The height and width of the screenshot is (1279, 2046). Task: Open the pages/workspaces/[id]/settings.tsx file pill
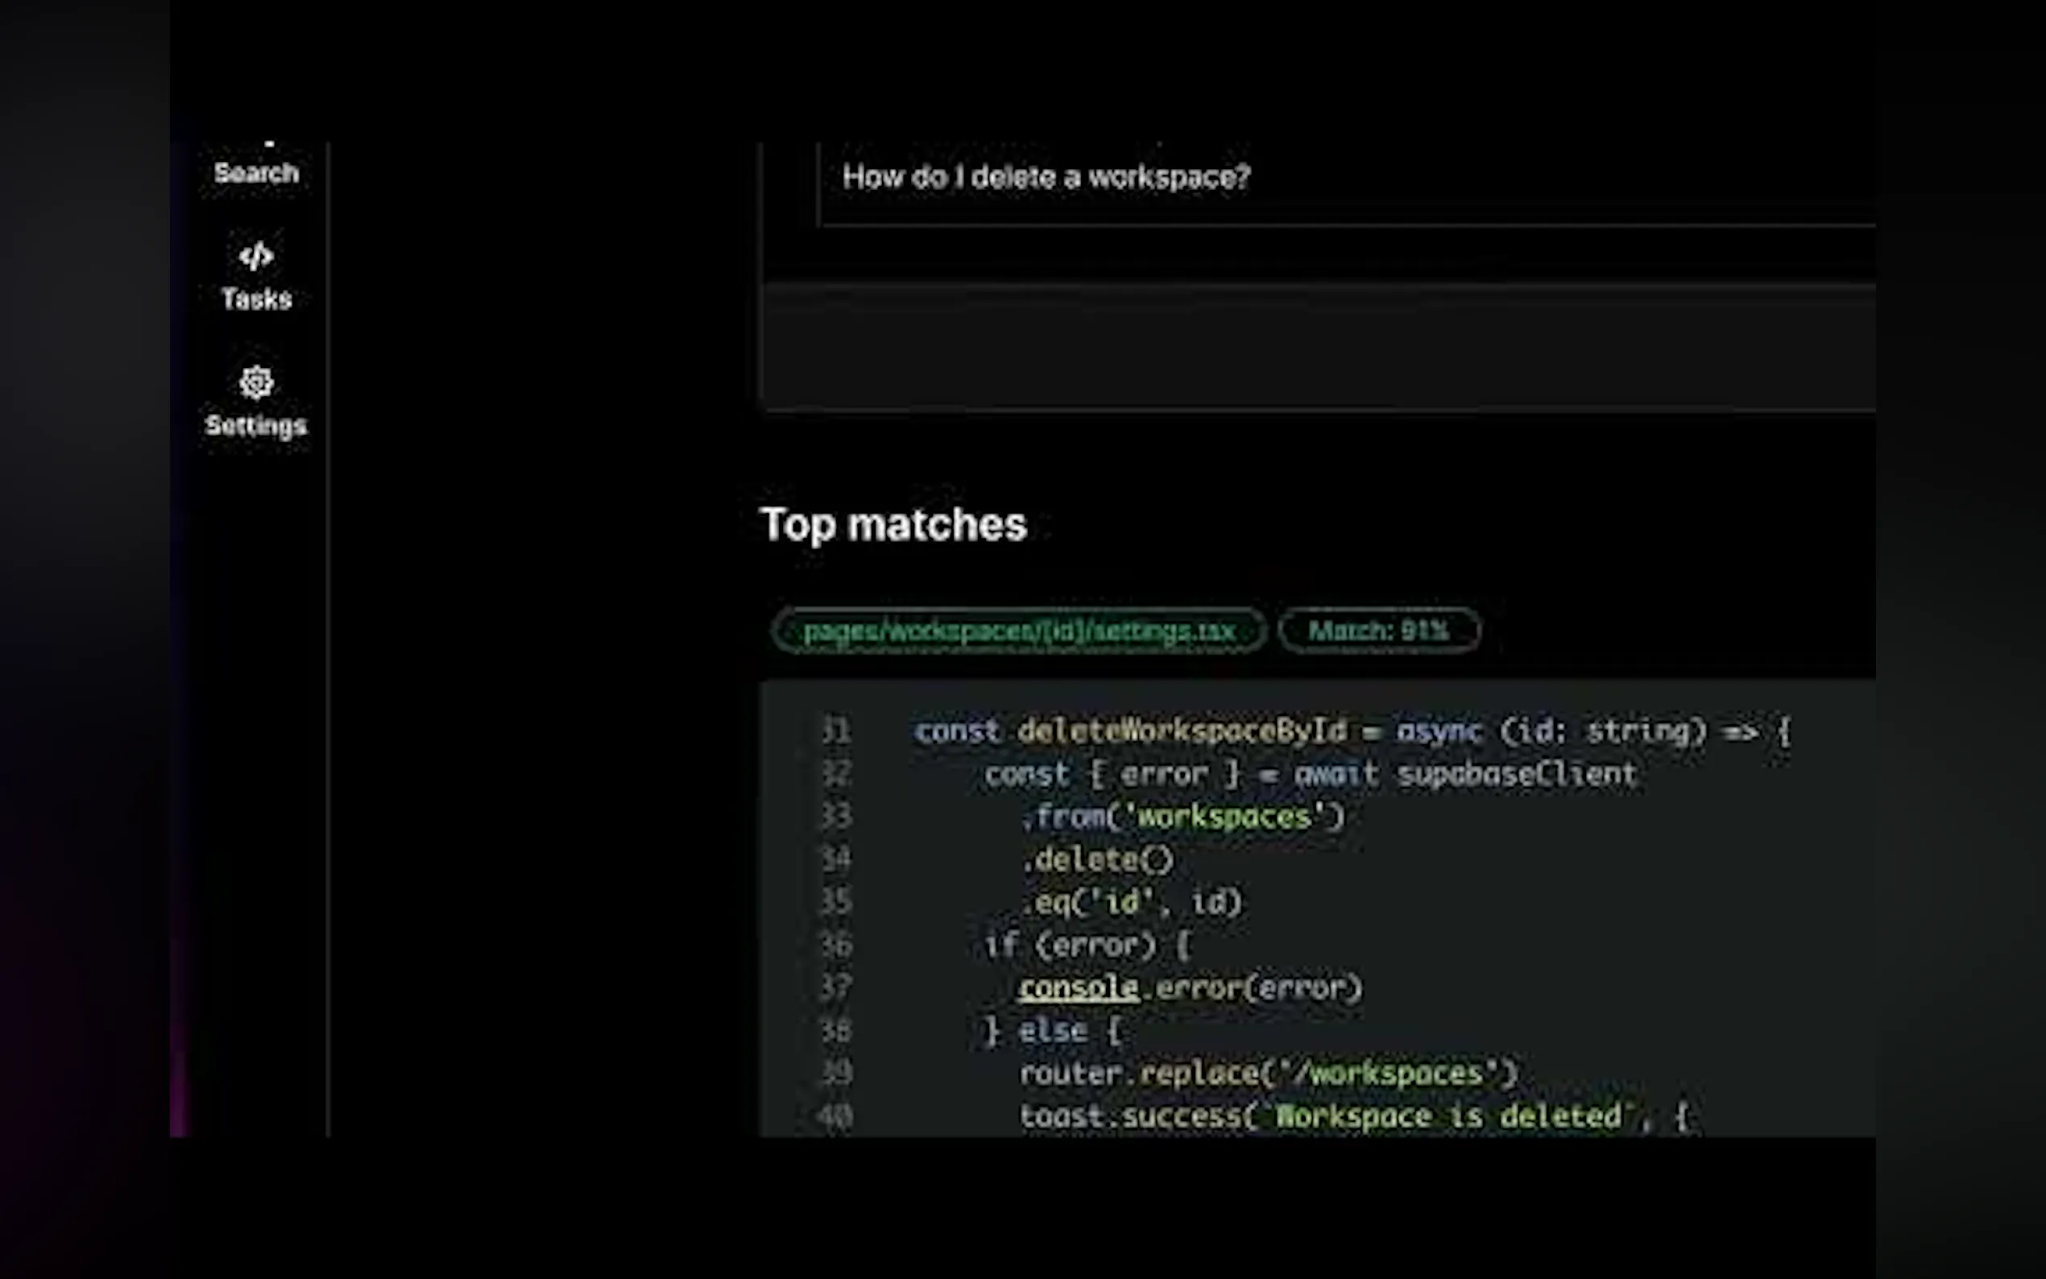pos(1018,631)
